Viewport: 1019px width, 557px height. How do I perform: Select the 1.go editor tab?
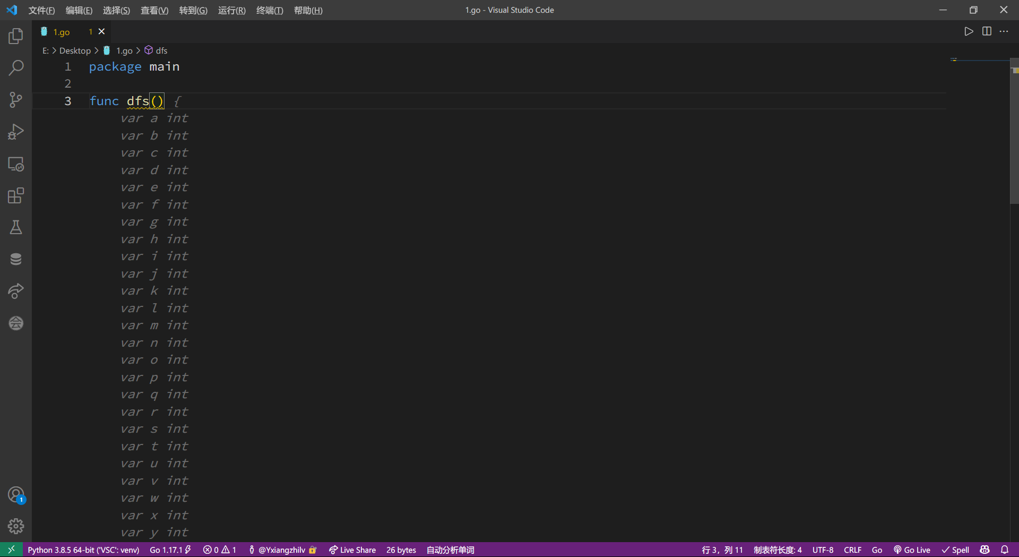point(62,32)
